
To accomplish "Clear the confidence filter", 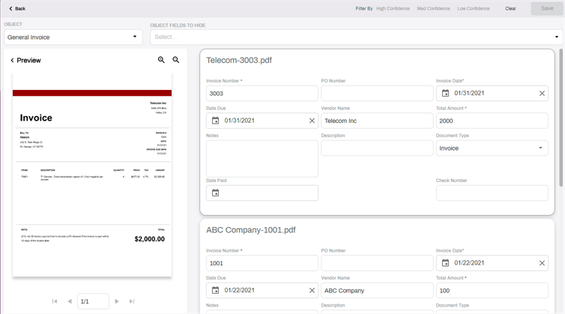I will (x=510, y=8).
